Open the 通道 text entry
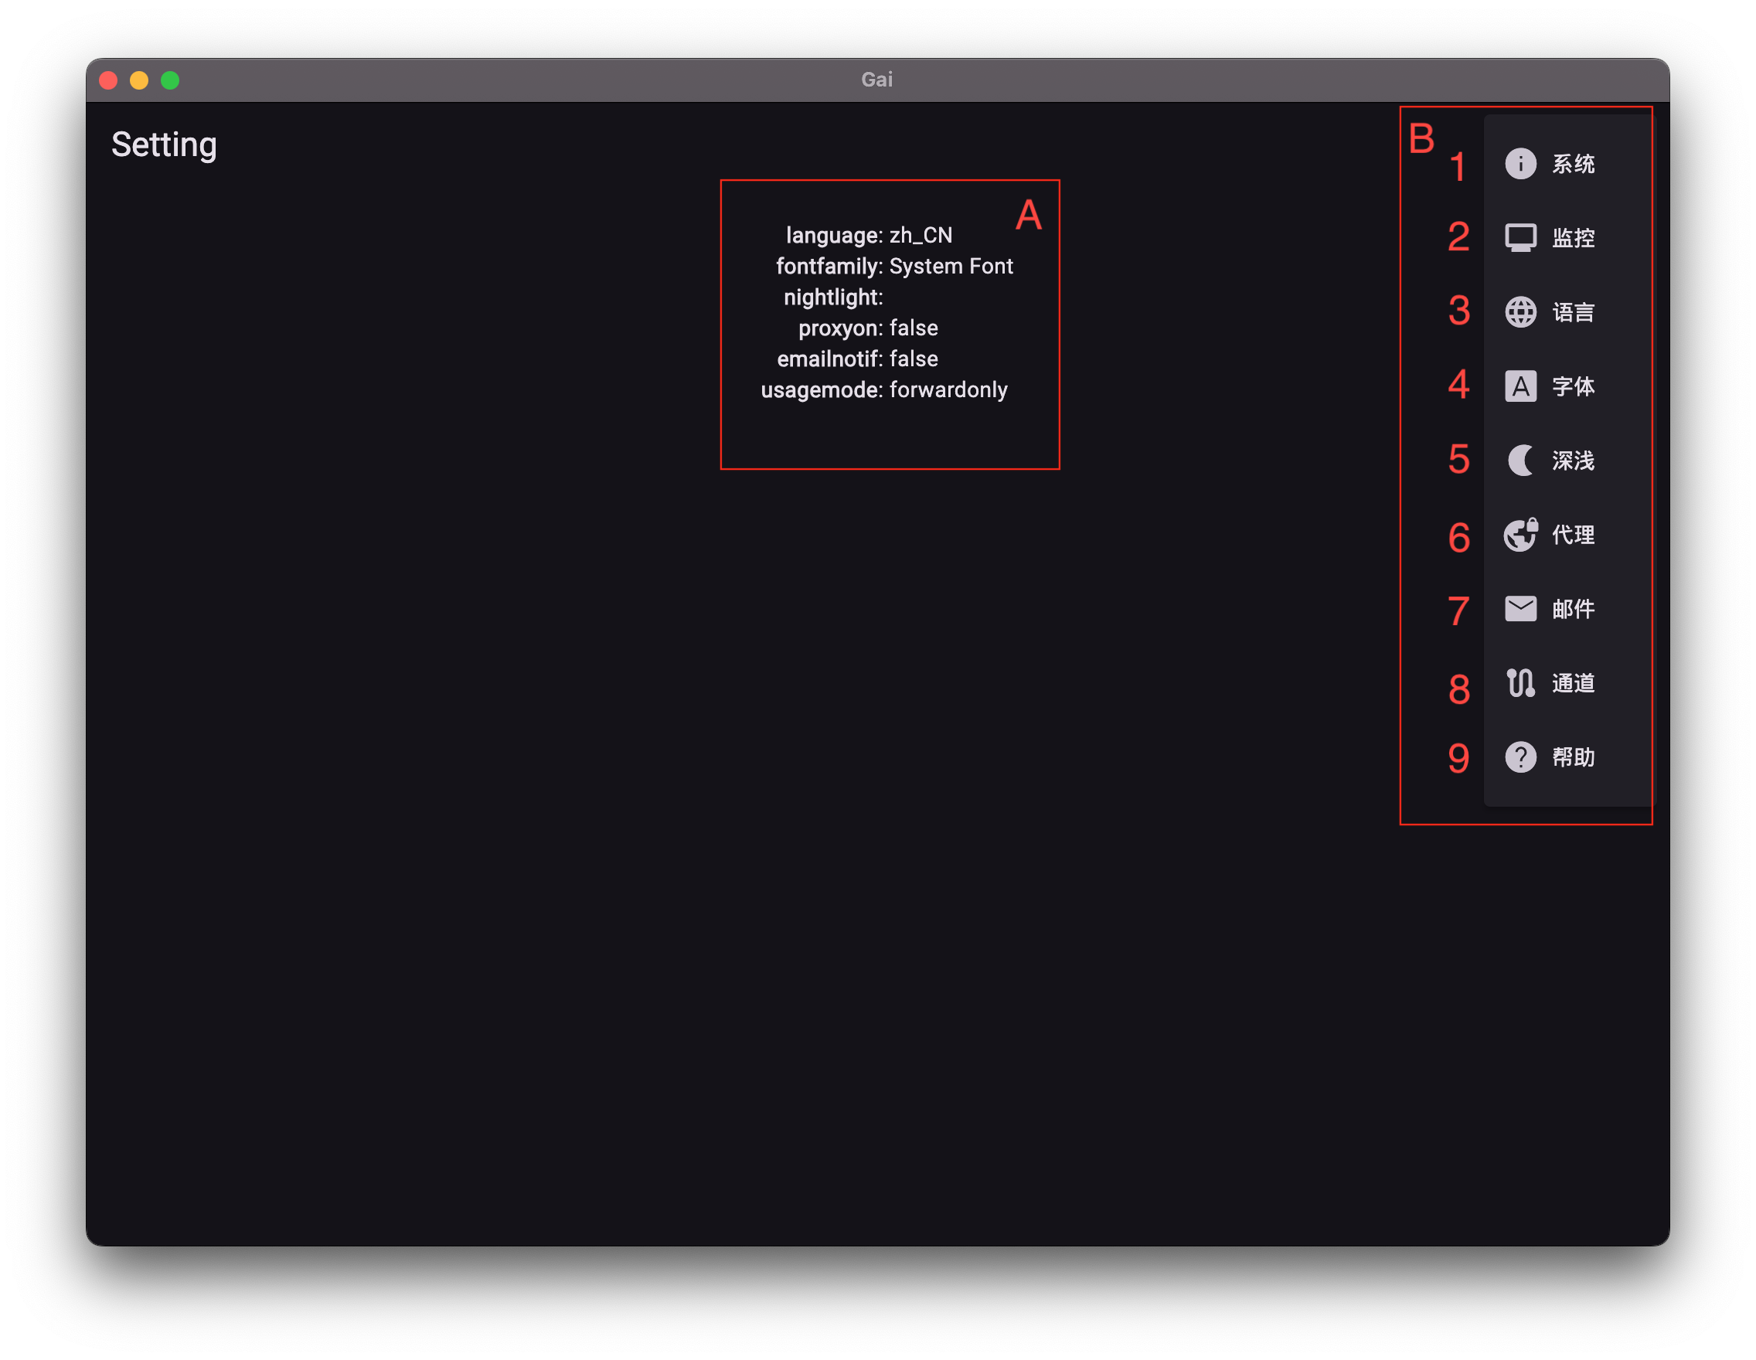This screenshot has height=1360, width=1756. coord(1573,683)
